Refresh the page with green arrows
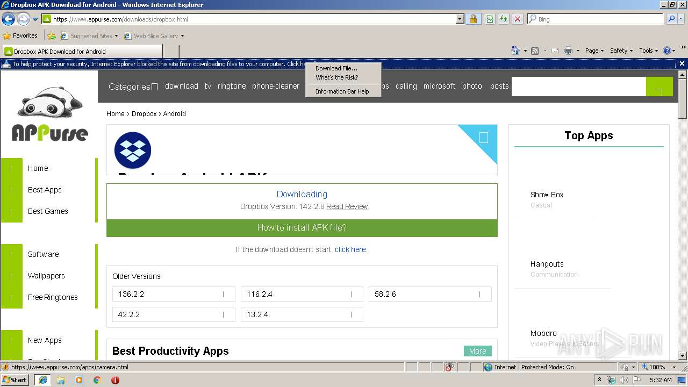 click(x=504, y=19)
